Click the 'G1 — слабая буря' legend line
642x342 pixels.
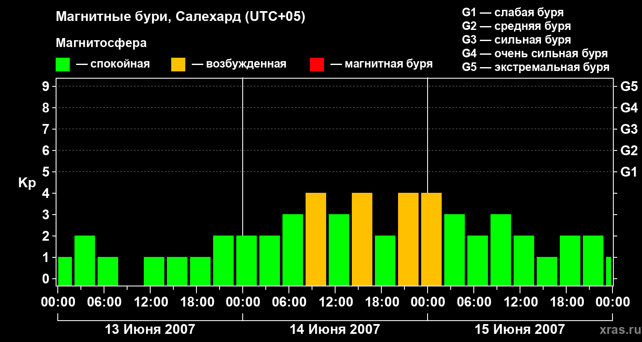click(513, 12)
